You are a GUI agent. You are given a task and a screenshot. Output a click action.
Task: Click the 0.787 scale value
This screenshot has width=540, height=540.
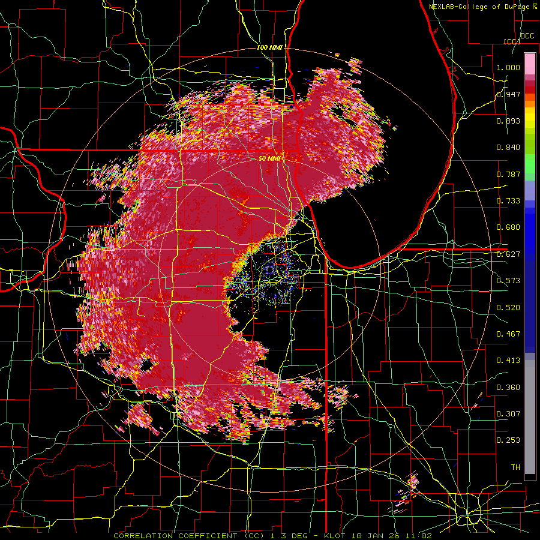[508, 174]
